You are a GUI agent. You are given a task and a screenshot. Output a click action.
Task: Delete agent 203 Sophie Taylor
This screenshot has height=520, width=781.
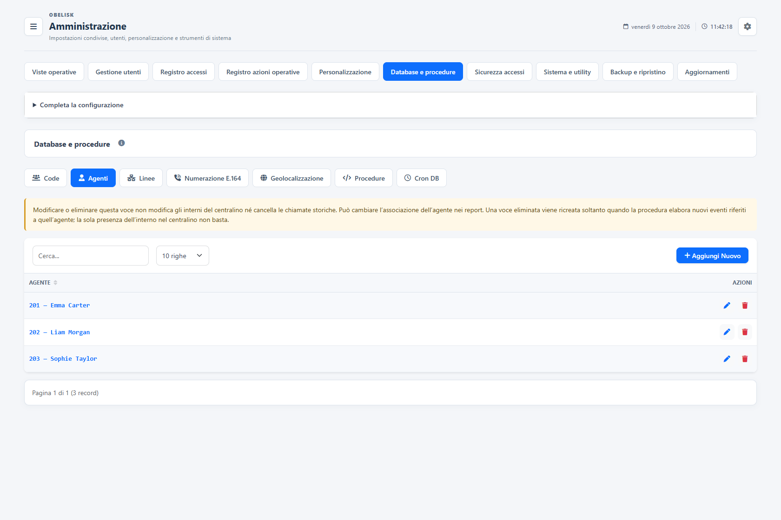(745, 359)
